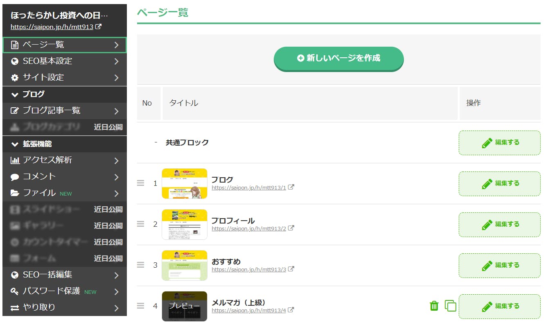Click プレビュー thumbnail of メルマガ（上級）
Screen dimensions: 550x325
click(x=185, y=306)
